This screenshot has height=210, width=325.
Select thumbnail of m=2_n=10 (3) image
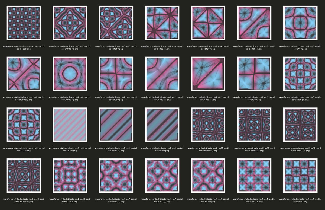click(254, 125)
